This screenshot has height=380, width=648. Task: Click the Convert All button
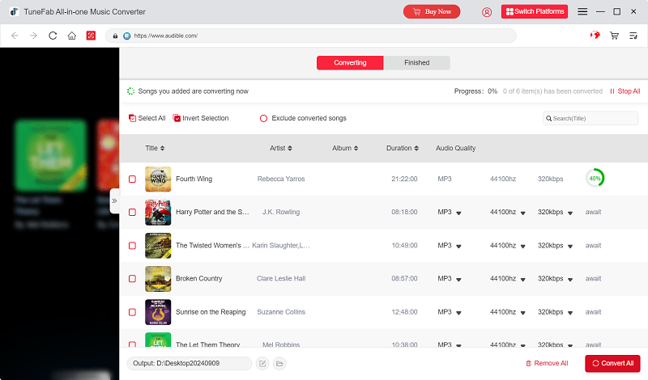612,364
